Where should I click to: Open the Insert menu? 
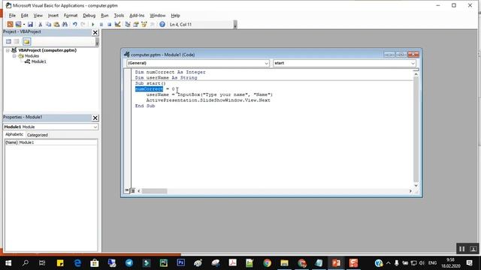(x=53, y=15)
